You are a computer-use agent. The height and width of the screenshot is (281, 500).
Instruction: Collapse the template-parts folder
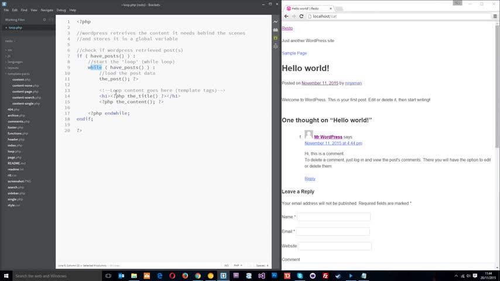(x=18, y=74)
